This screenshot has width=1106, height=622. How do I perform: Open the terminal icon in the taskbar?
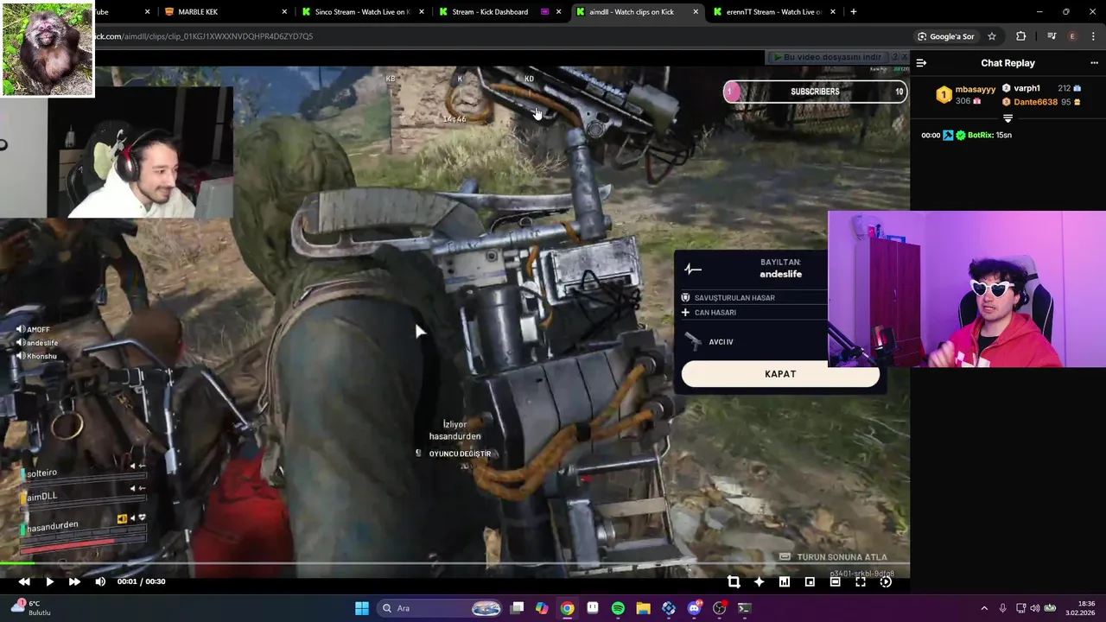[x=744, y=608]
